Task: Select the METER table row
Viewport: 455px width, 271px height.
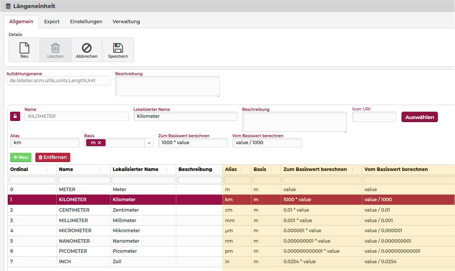Action: point(231,189)
